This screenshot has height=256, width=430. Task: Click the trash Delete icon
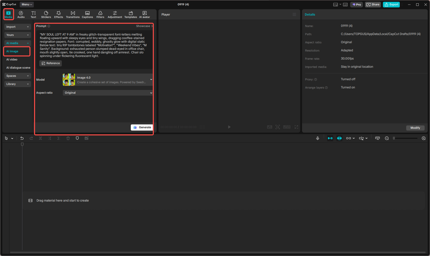pos(68,138)
